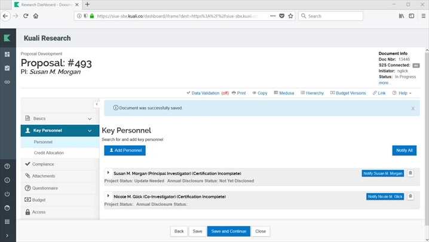Dismiss the successfully saved notification
The width and height of the screenshot is (429, 242).
[413, 109]
